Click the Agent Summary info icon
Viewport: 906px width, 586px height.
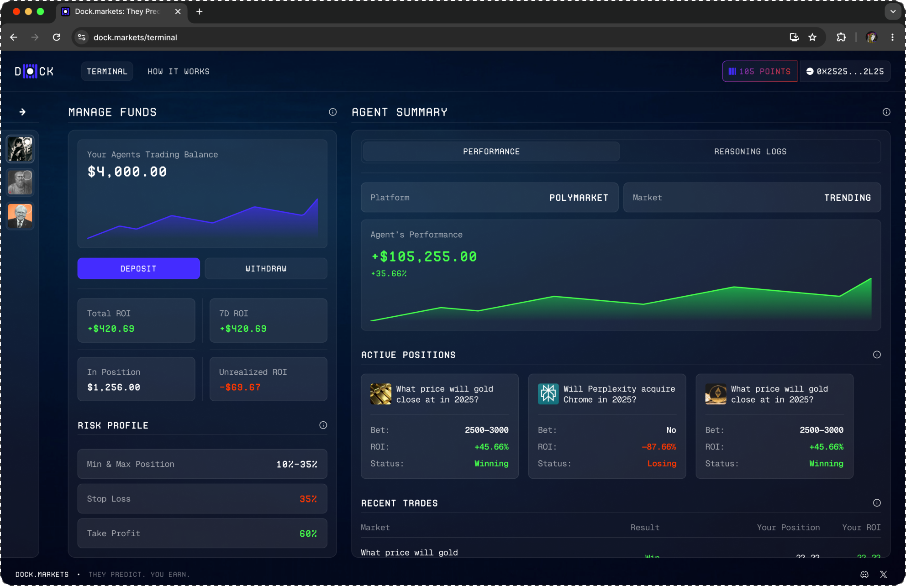click(886, 112)
